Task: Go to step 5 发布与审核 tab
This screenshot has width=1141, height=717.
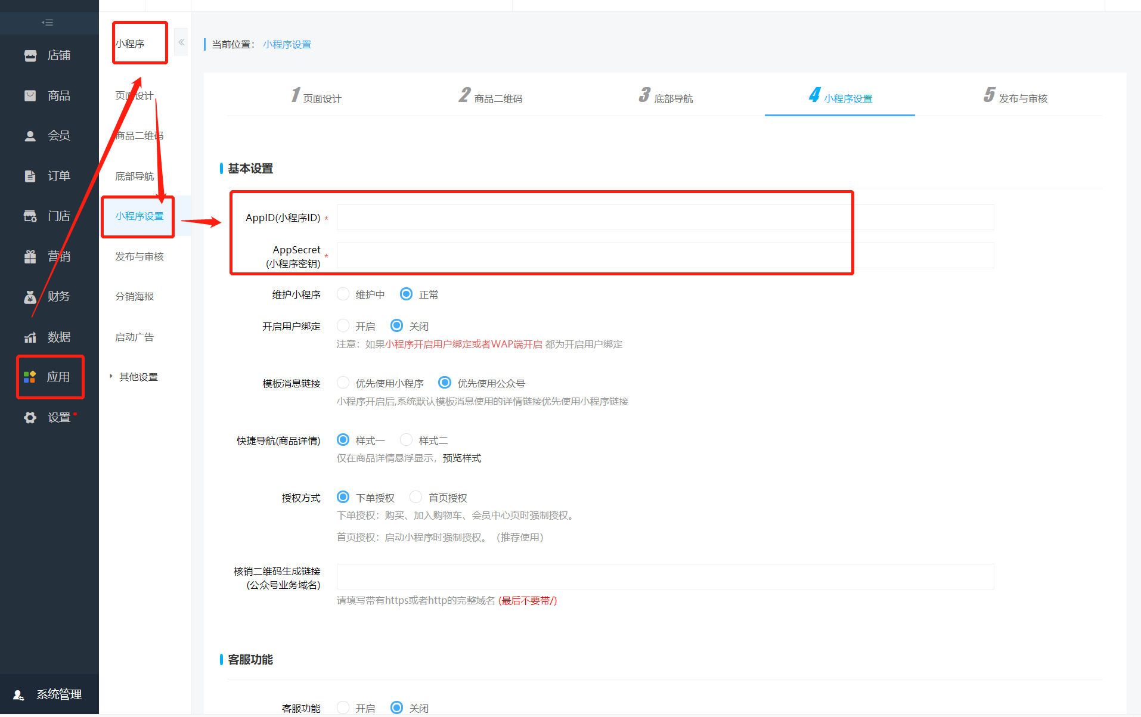Action: [x=1015, y=96]
